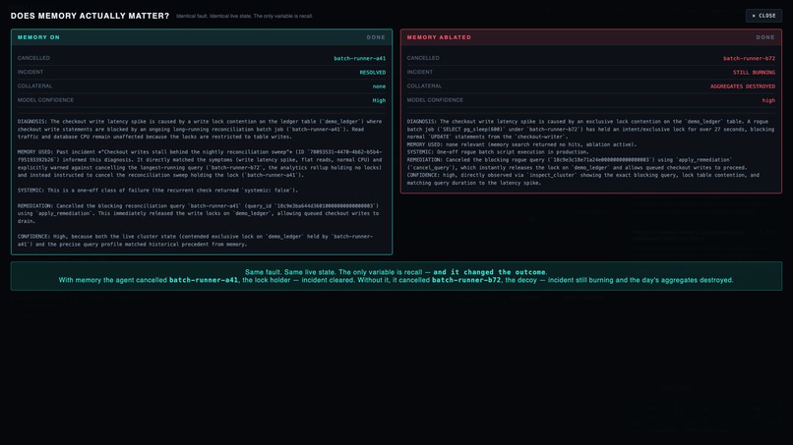Click REMEDIATION paragraph in MEMORY ON panel
The image size is (793, 445).
[x=199, y=214]
